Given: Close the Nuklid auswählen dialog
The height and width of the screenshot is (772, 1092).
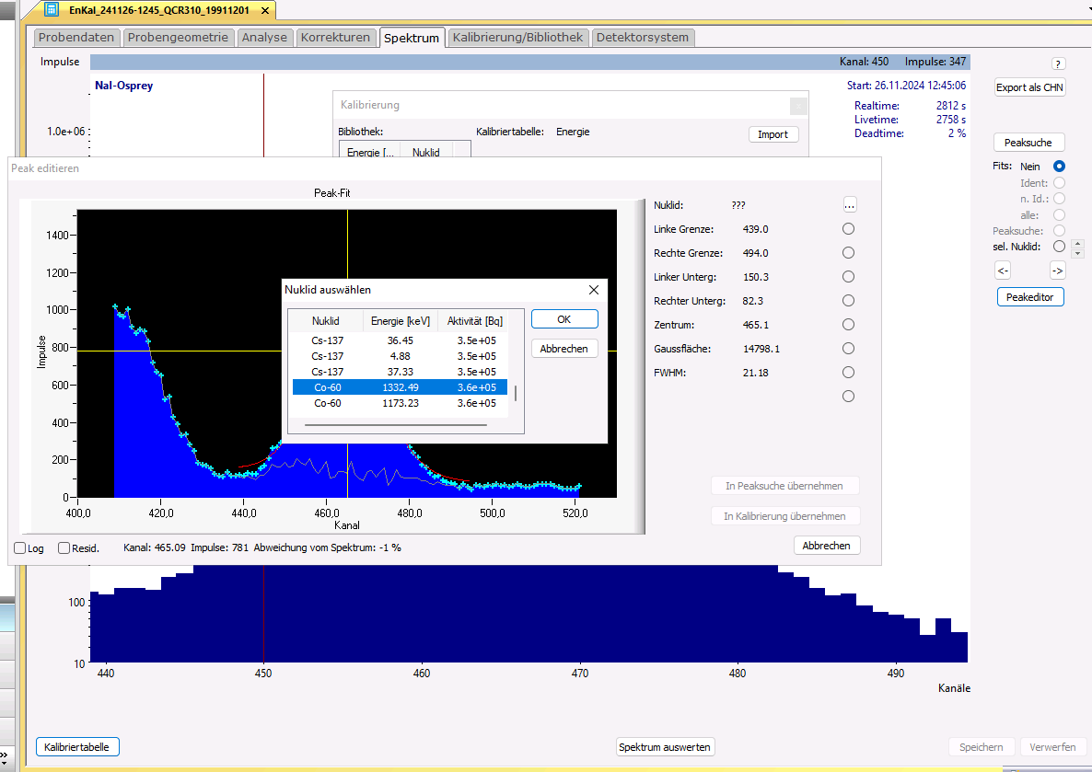Looking at the screenshot, I should click(x=594, y=290).
